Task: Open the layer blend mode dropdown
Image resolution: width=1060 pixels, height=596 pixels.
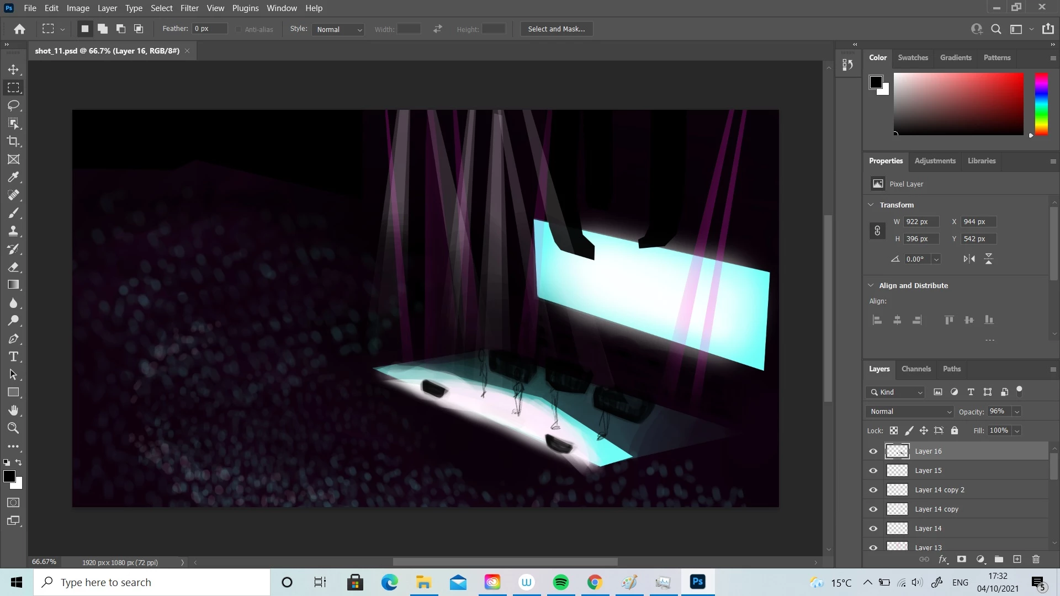Action: (x=910, y=412)
